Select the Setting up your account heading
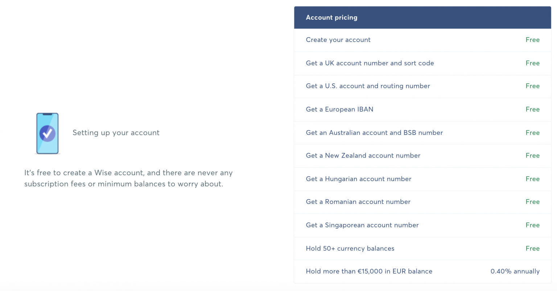 (116, 133)
